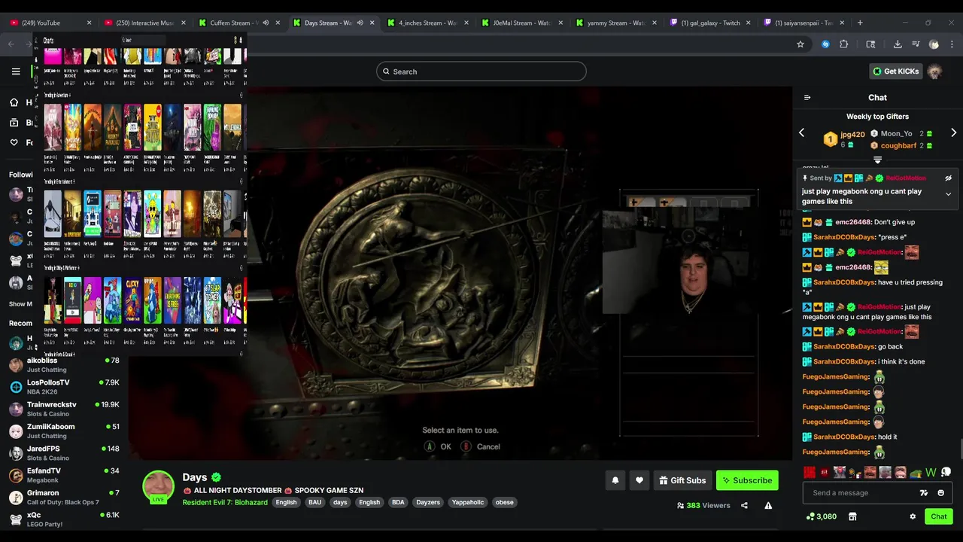The height and width of the screenshot is (542, 963).
Task: Switch to 4_inches Stream tab
Action: (428, 23)
